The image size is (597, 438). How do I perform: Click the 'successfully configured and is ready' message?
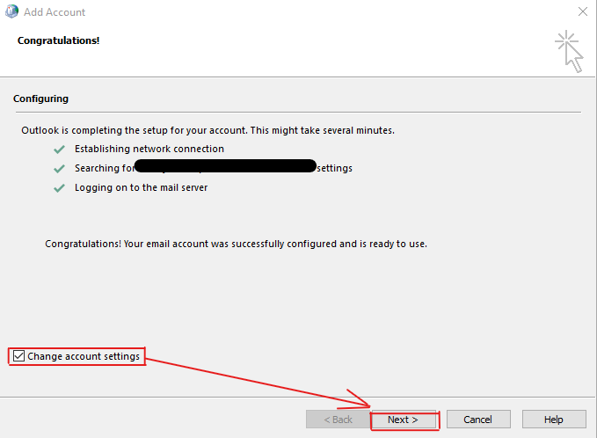[x=236, y=244]
